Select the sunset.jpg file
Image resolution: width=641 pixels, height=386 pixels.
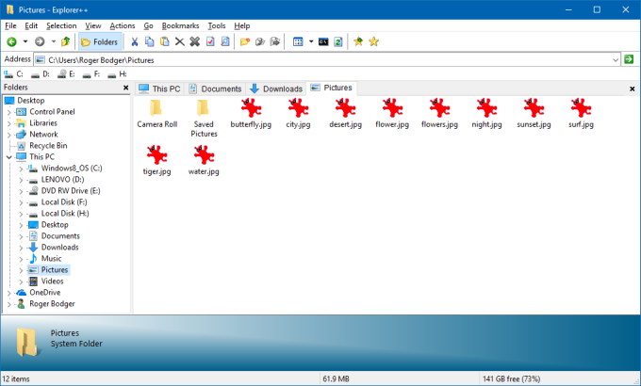(x=534, y=114)
